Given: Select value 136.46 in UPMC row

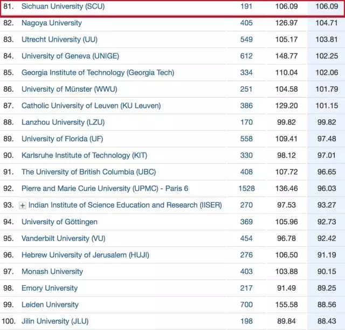Looking at the screenshot, I should (x=286, y=188).
